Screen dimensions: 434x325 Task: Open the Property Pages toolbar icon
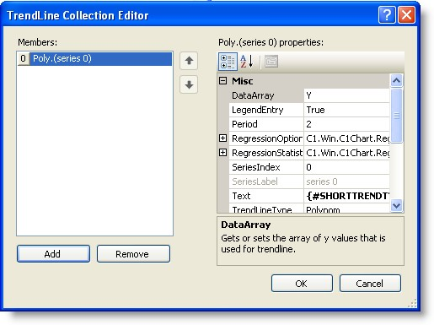271,62
